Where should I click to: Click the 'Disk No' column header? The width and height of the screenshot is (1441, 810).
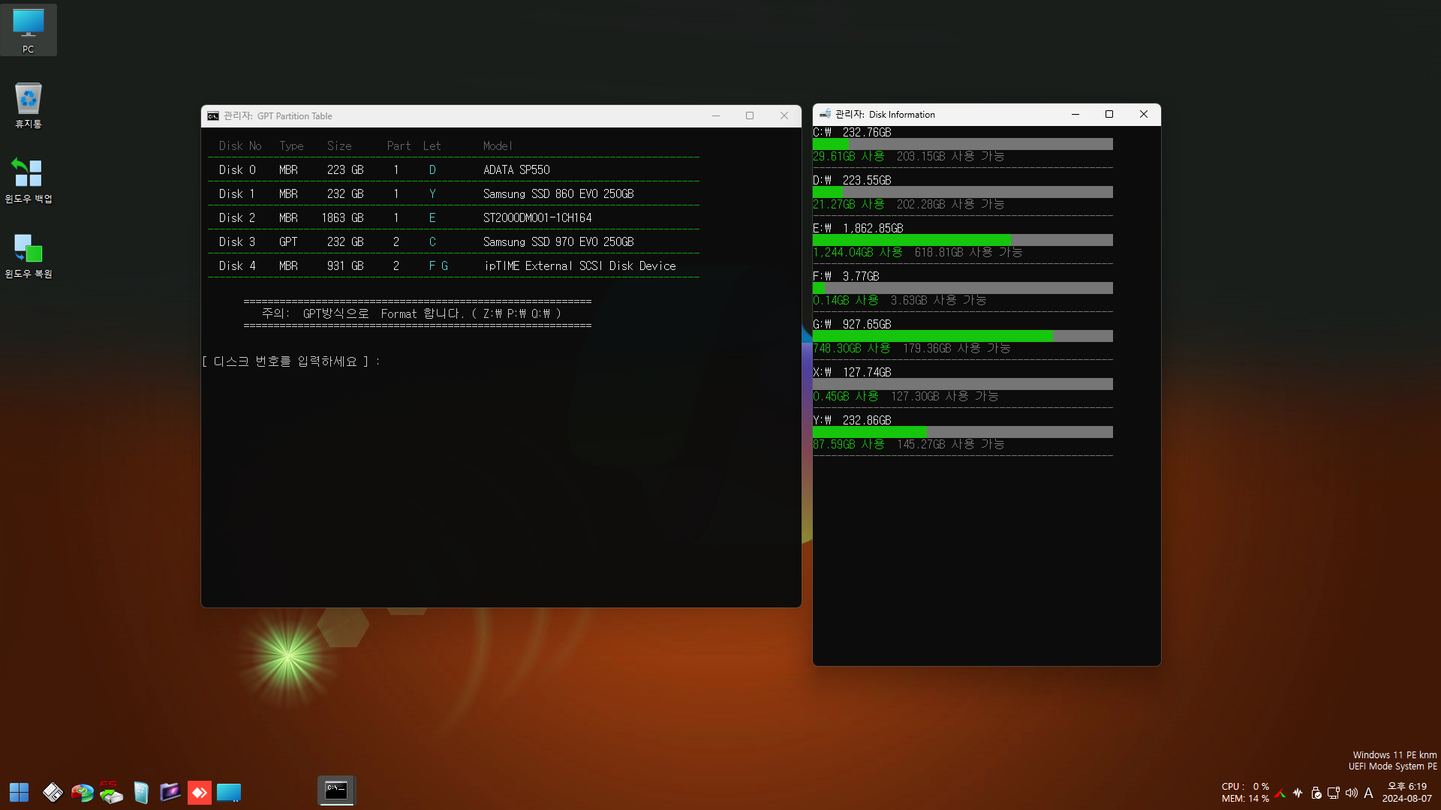[x=240, y=146]
